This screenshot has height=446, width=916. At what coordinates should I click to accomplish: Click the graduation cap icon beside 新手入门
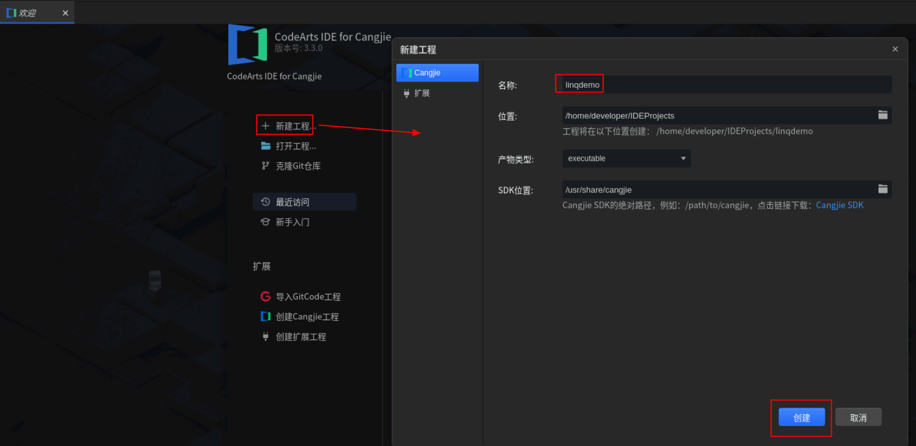click(x=266, y=222)
